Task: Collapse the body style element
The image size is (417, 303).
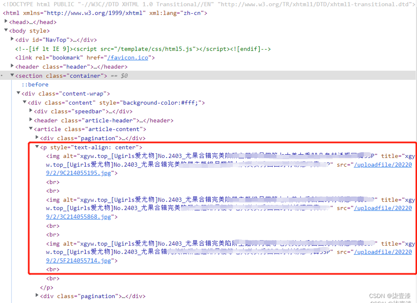Action: click(x=6, y=30)
